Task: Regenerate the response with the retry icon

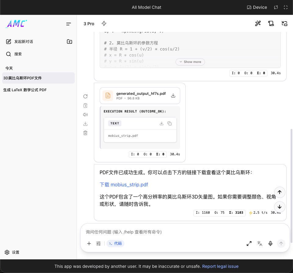Action: pos(85,96)
